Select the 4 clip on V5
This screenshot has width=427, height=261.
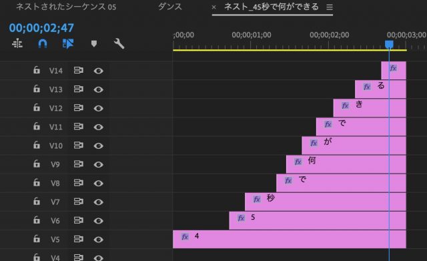coord(290,239)
